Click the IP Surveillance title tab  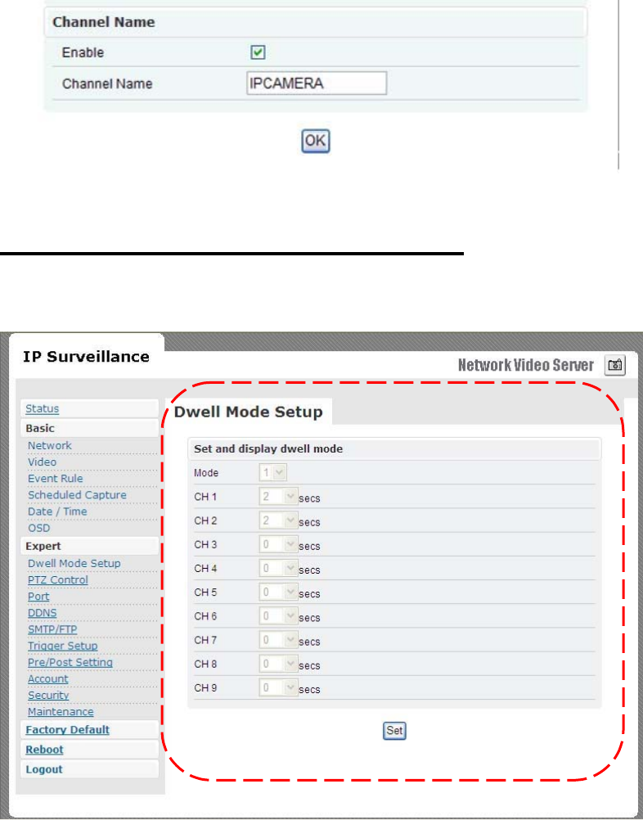[x=86, y=357]
